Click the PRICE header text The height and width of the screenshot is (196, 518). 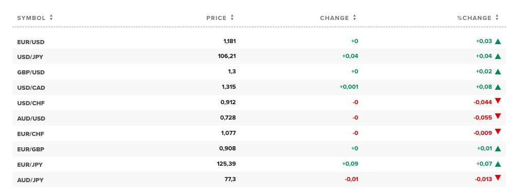217,18
